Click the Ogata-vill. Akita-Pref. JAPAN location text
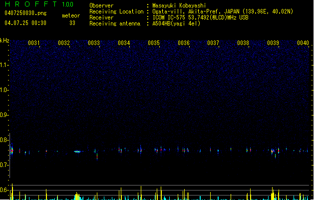This screenshot has width=314, height=200. coord(223,11)
